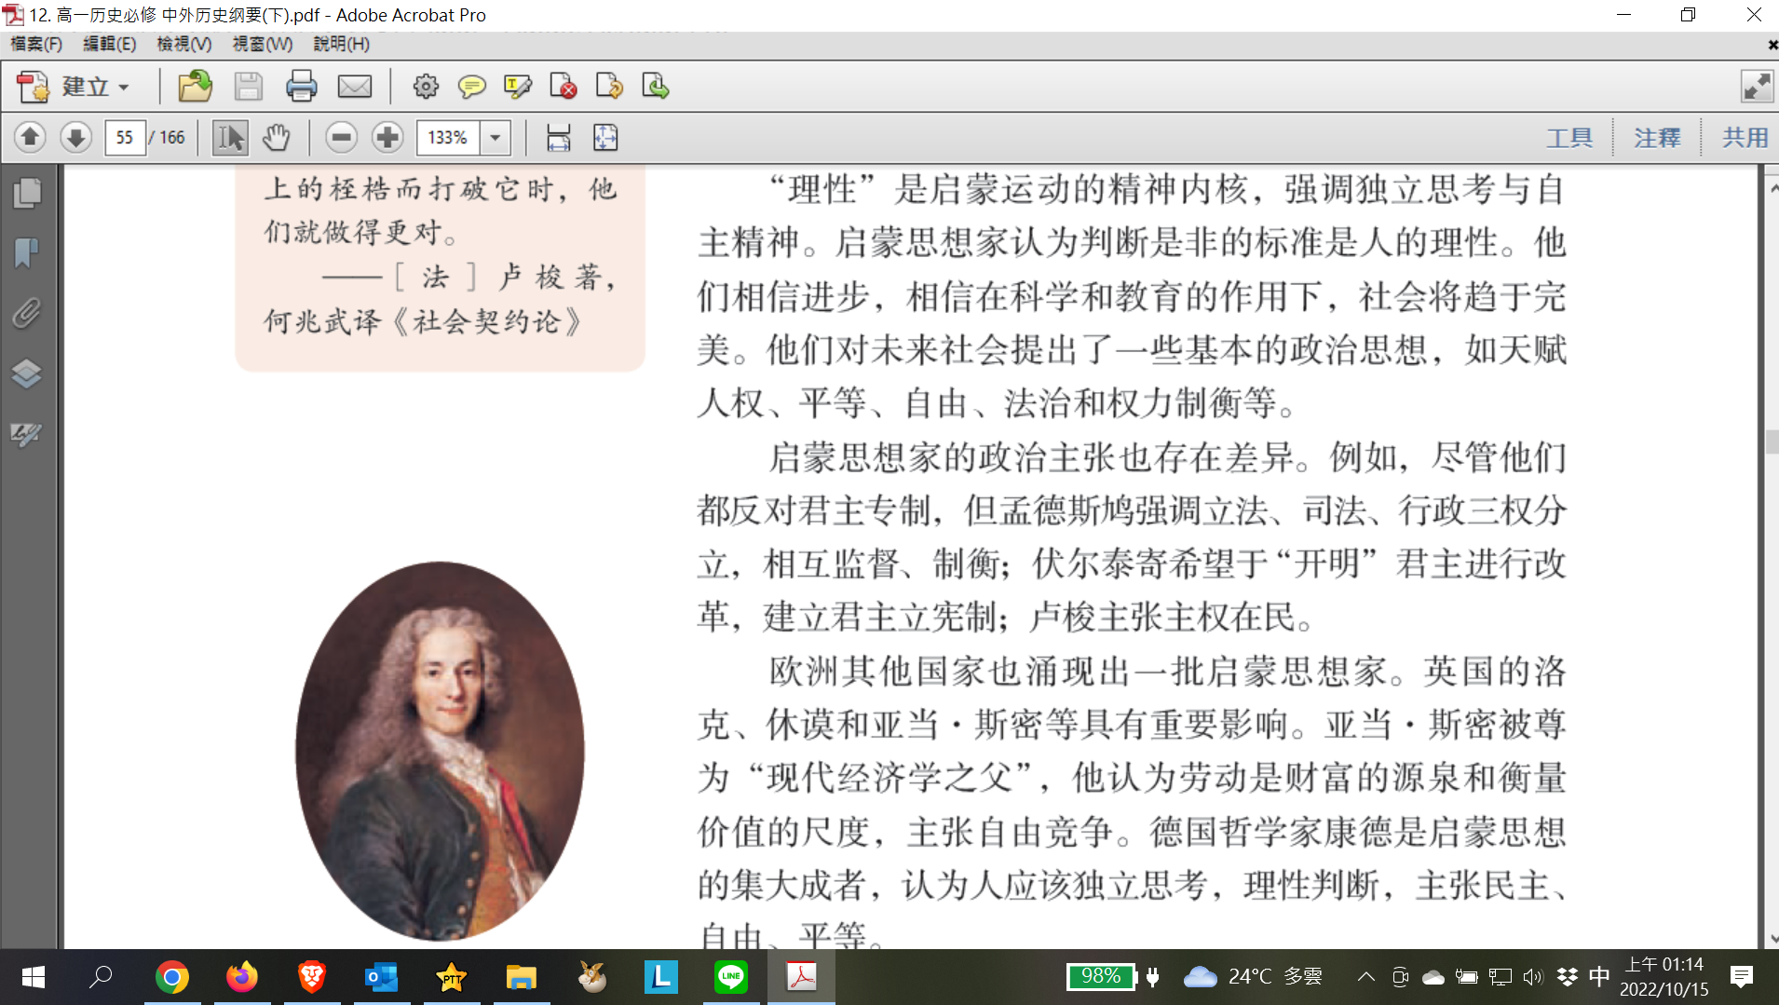Open the 注釋 (Comments) pane
The image size is (1779, 1005).
(1657, 138)
